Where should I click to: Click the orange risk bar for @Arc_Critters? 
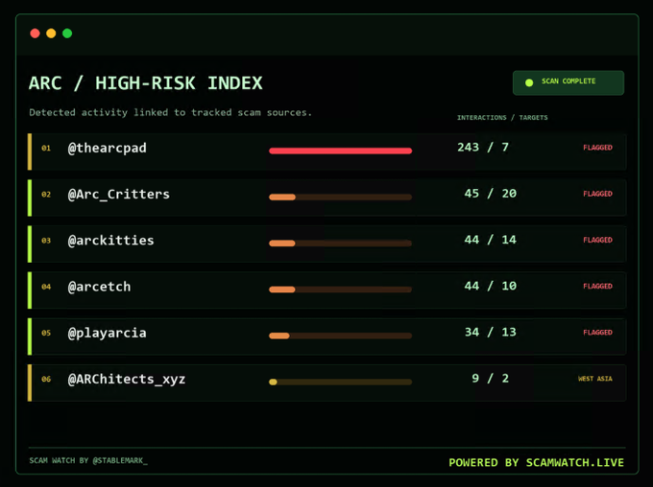340,197
